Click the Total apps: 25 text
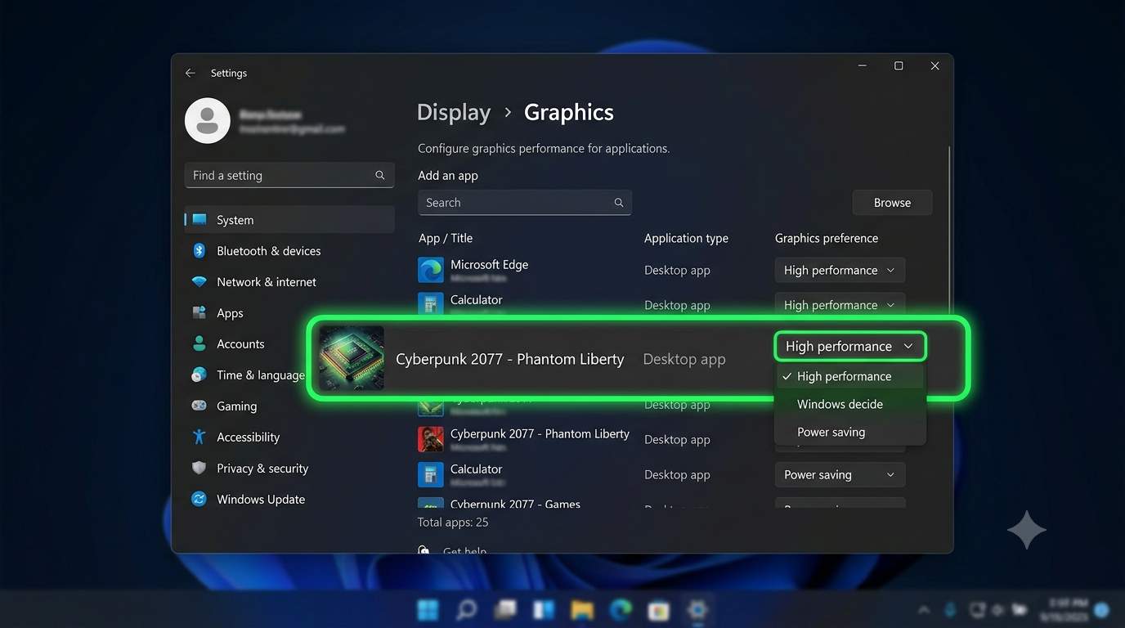This screenshot has width=1125, height=628. pos(453,522)
